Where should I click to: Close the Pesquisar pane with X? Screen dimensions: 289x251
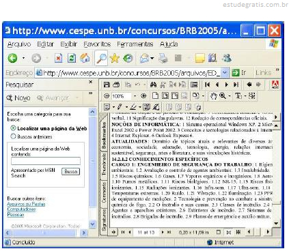coord(91,82)
